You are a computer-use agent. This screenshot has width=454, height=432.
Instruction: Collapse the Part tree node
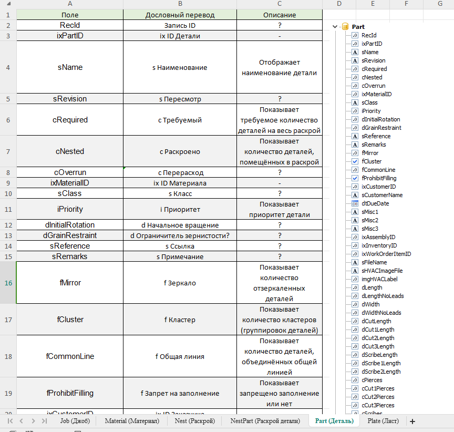335,27
